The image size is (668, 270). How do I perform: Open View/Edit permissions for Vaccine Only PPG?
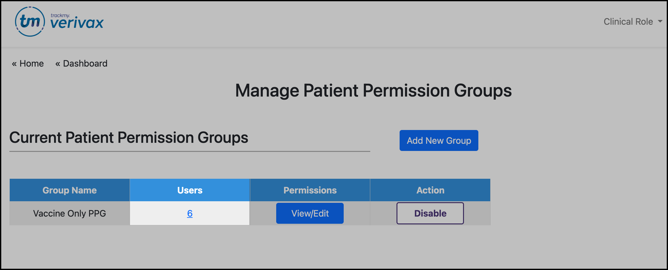(310, 213)
